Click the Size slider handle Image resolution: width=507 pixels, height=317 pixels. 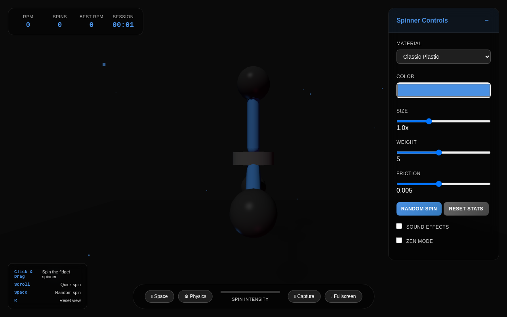[x=429, y=121]
